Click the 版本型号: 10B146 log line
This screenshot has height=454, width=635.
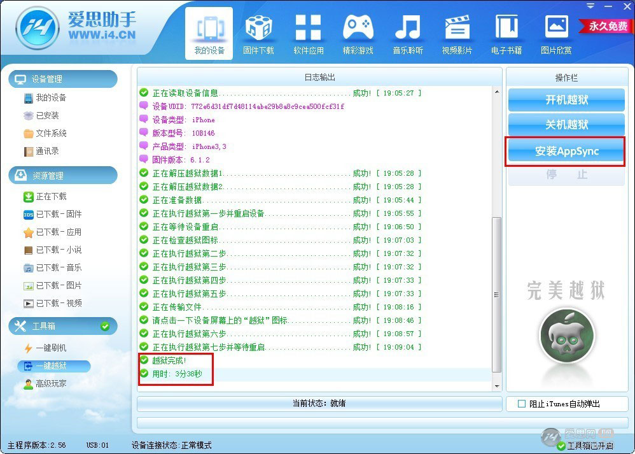click(x=177, y=133)
